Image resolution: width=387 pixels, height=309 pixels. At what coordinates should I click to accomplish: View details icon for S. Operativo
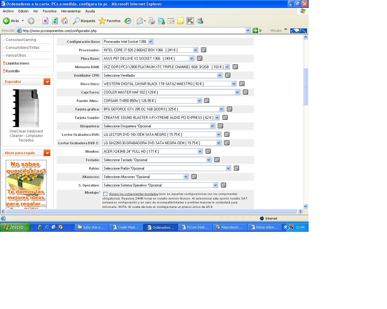tap(223, 185)
